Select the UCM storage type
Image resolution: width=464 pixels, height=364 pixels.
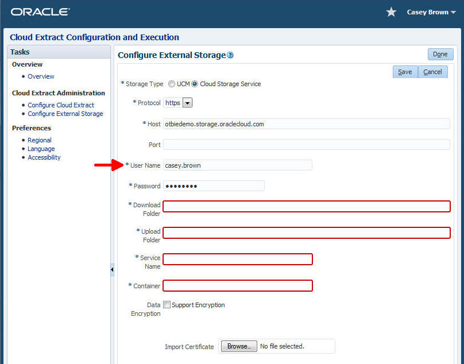click(171, 83)
